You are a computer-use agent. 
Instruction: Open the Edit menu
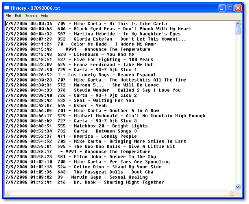(18, 16)
